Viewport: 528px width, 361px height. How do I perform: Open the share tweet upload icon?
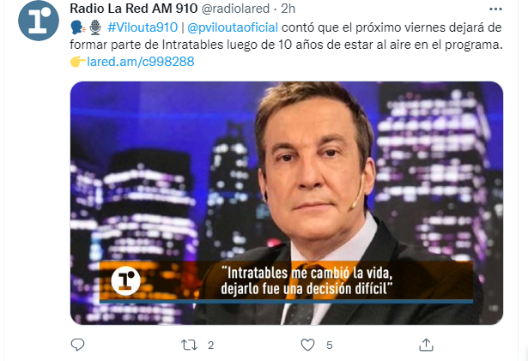[x=426, y=345]
